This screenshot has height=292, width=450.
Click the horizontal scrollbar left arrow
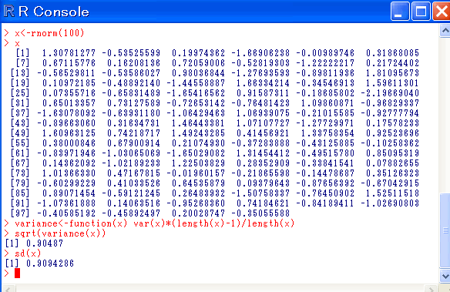click(8, 289)
